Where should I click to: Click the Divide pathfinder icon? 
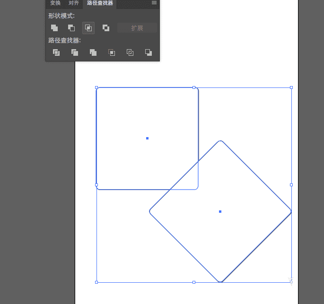tap(56, 52)
